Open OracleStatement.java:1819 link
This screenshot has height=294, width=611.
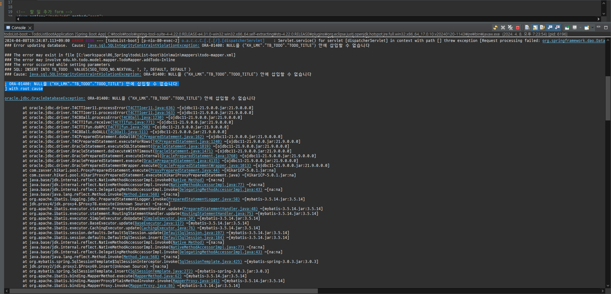click(181, 146)
